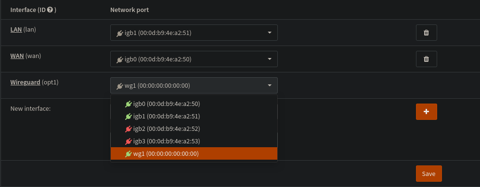The width and height of the screenshot is (480, 187).
Task: Select highlighted wg1 option in dropdown list
Action: pos(194,153)
